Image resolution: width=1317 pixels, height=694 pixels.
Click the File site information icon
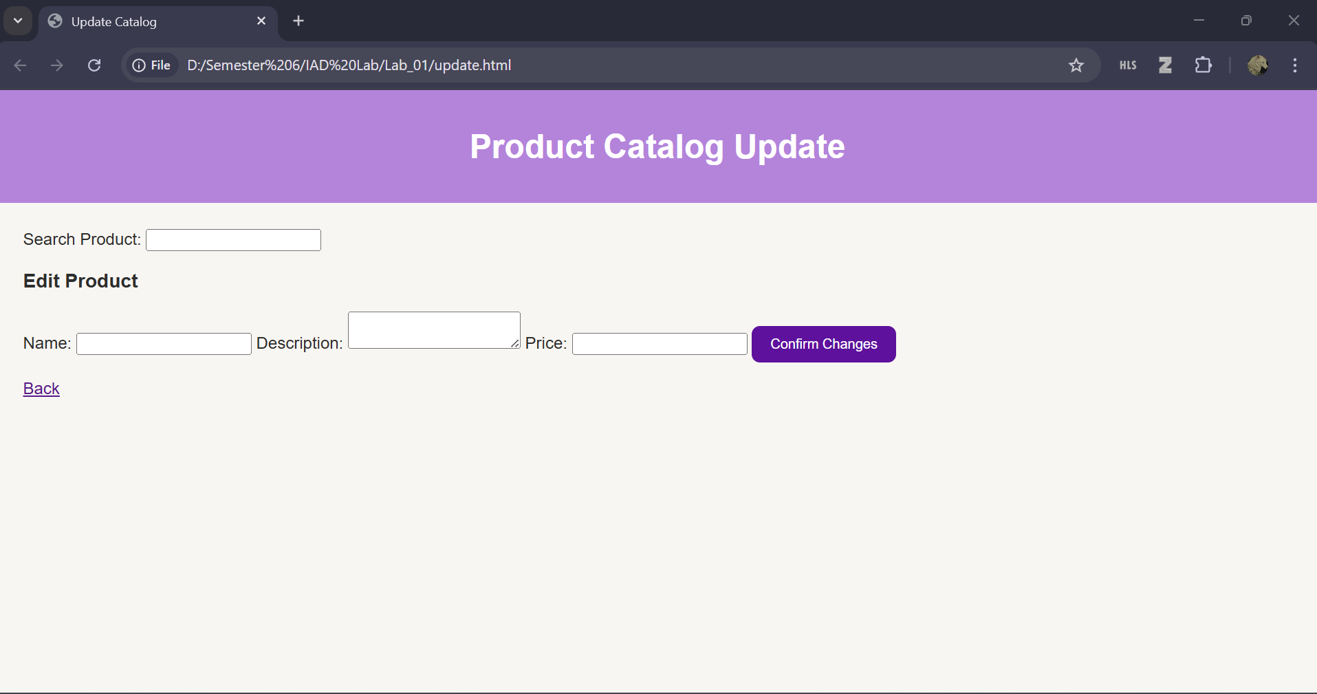[x=139, y=65]
